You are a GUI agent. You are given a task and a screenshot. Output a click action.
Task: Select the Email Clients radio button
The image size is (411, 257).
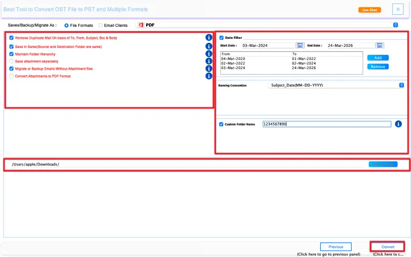100,25
